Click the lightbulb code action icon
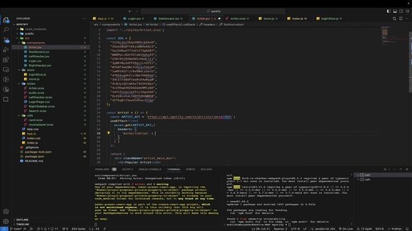Viewport: 412px width, 231px height. [x=108, y=133]
